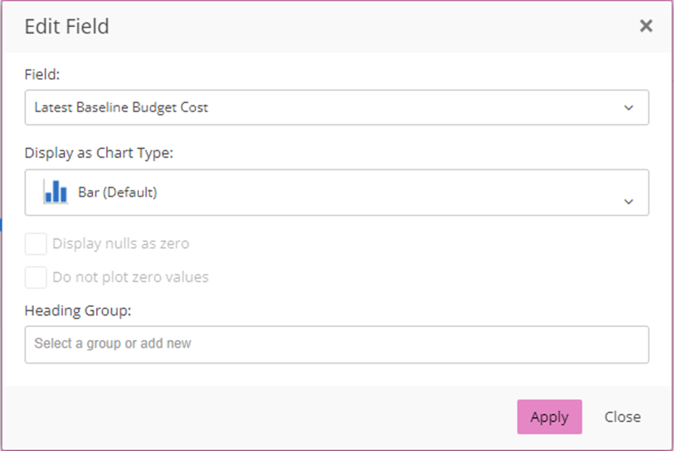Expand the Field dropdown chevron

[x=628, y=108]
